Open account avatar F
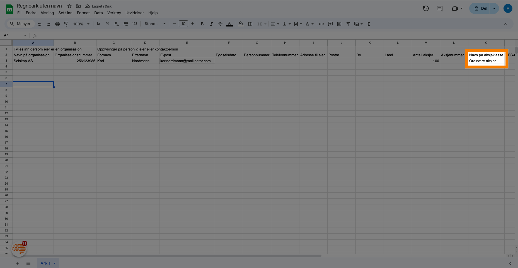The image size is (518, 268). coord(508,8)
